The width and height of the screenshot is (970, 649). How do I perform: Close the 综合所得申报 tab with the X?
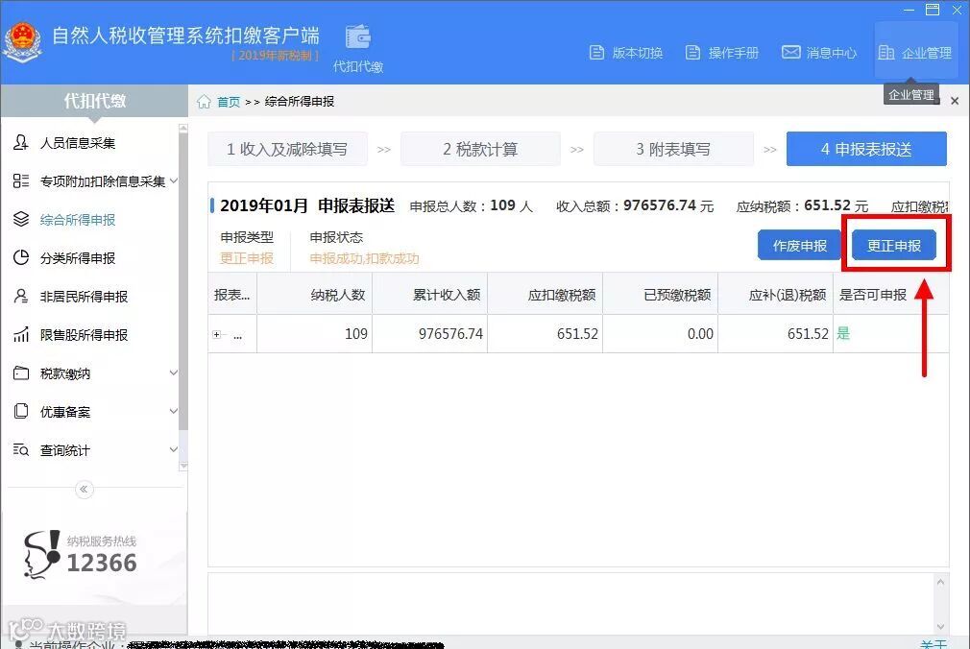(x=955, y=101)
